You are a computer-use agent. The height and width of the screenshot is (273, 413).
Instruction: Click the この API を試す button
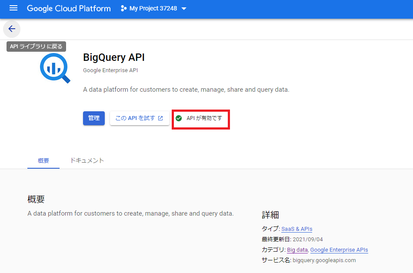(x=140, y=118)
